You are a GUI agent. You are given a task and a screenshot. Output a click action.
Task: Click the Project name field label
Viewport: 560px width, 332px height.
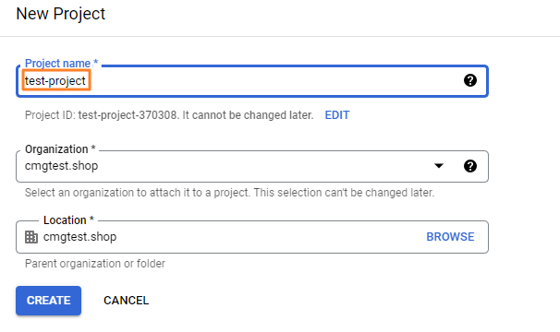[x=61, y=63]
